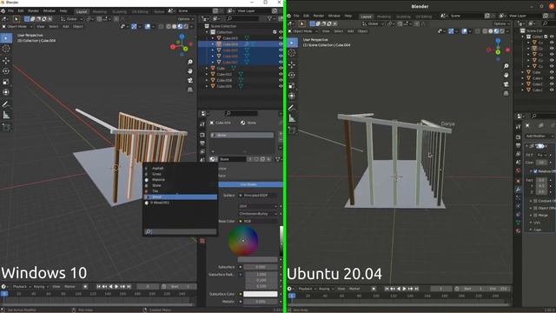This screenshot has height=313, width=556.
Task: Click the Use Nodes button
Action: (250, 184)
